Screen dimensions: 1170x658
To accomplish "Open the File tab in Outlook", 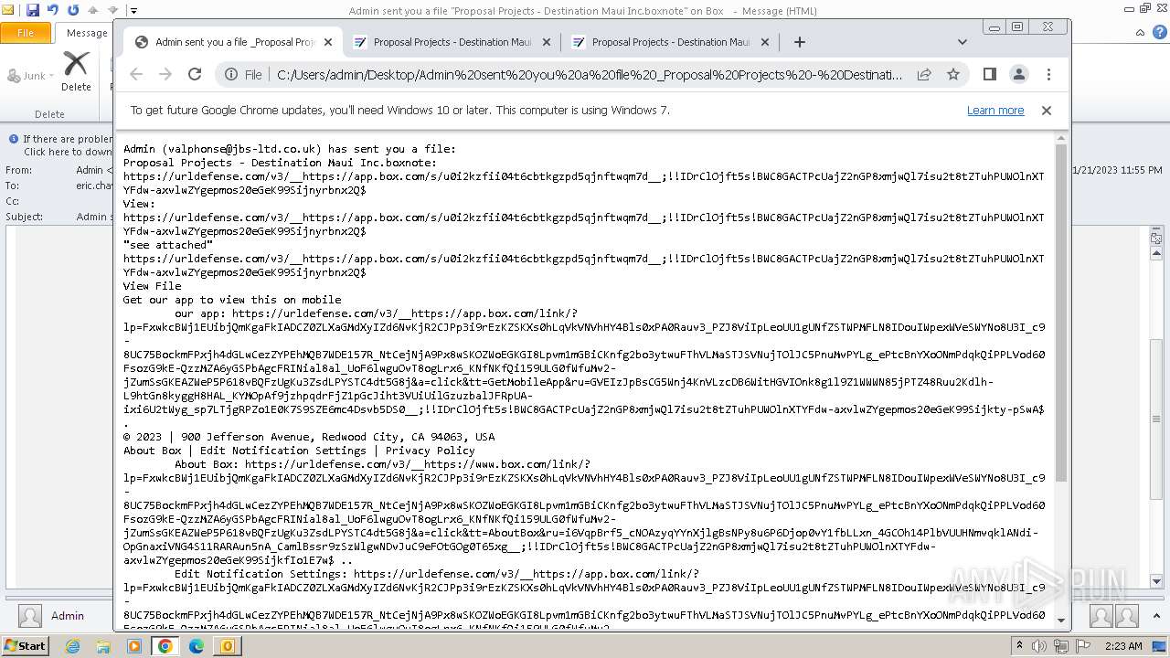I will point(26,33).
